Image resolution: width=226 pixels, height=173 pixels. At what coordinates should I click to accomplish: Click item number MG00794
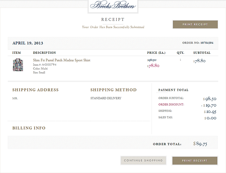[49, 65]
